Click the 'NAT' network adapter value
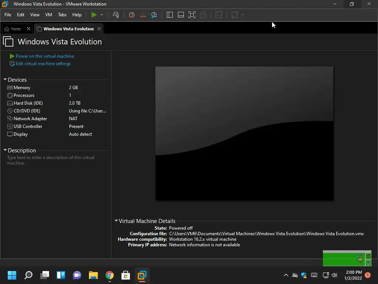The width and height of the screenshot is (378, 284). (73, 119)
